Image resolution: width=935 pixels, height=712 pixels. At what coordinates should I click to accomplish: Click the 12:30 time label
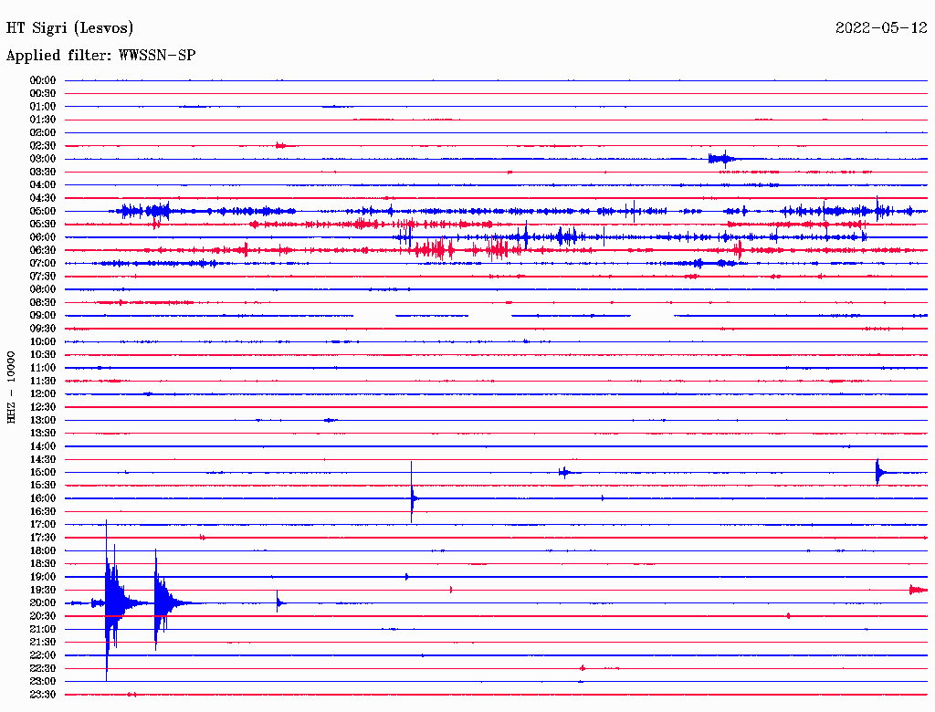pos(43,407)
